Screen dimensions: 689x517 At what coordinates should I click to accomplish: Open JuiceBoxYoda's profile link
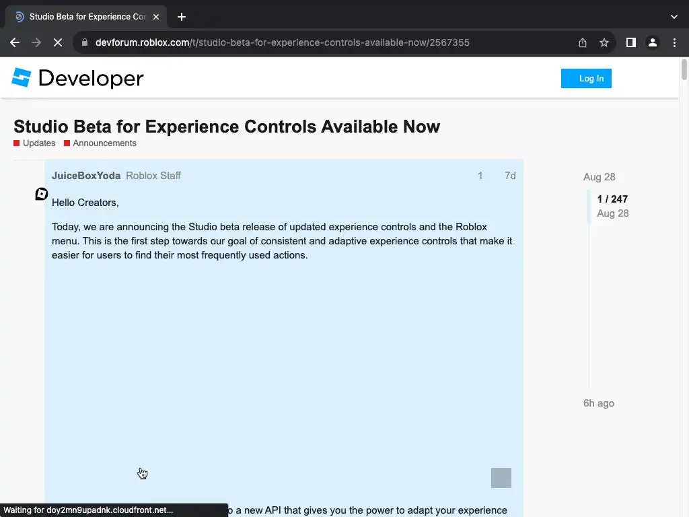(86, 176)
